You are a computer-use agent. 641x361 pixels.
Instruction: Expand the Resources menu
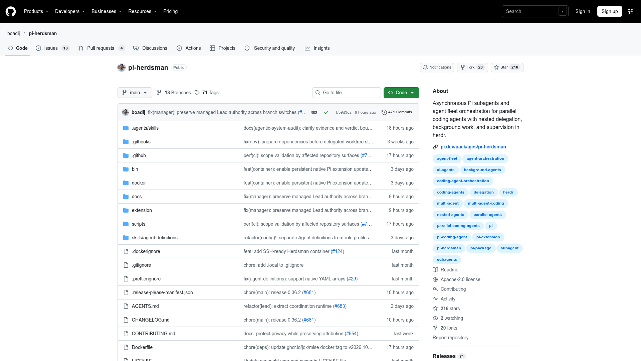[x=142, y=11]
